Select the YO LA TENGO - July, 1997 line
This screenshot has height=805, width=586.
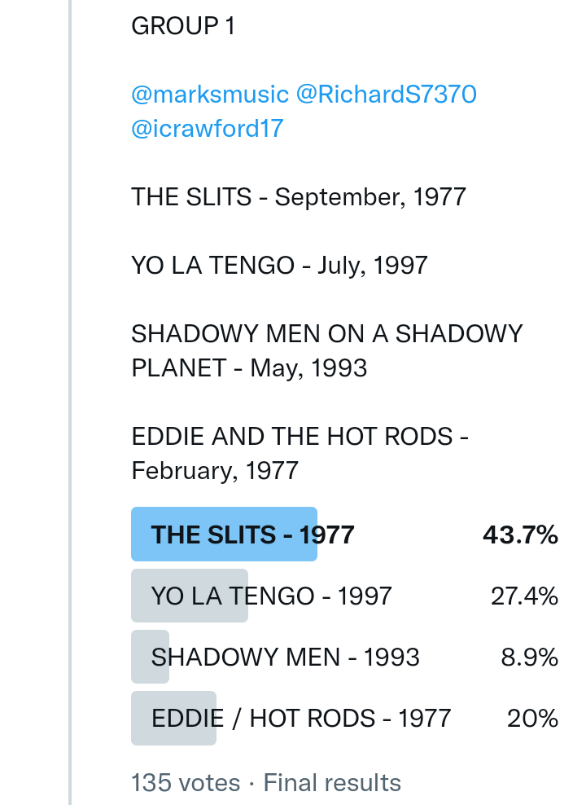279,266
